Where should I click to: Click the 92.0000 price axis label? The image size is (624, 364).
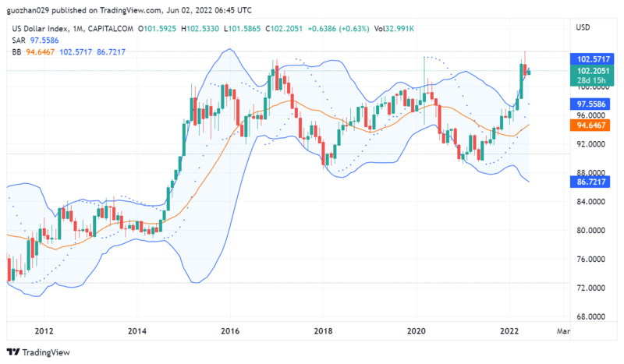[590, 144]
